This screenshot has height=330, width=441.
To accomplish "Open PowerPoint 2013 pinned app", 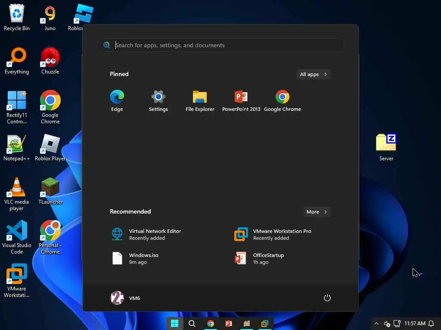I will tap(241, 101).
